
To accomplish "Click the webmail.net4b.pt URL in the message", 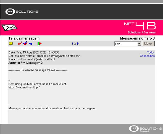I will point(24,88).
